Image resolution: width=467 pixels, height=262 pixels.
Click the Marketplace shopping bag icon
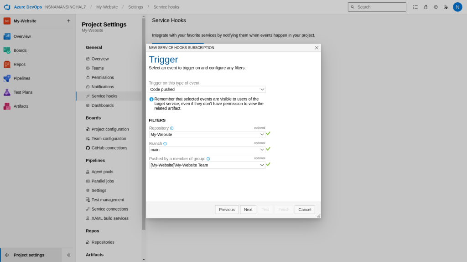425,7
